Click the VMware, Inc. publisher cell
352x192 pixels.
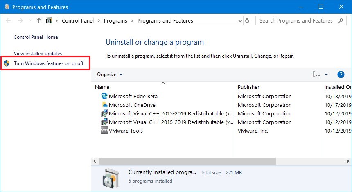[x=253, y=131]
